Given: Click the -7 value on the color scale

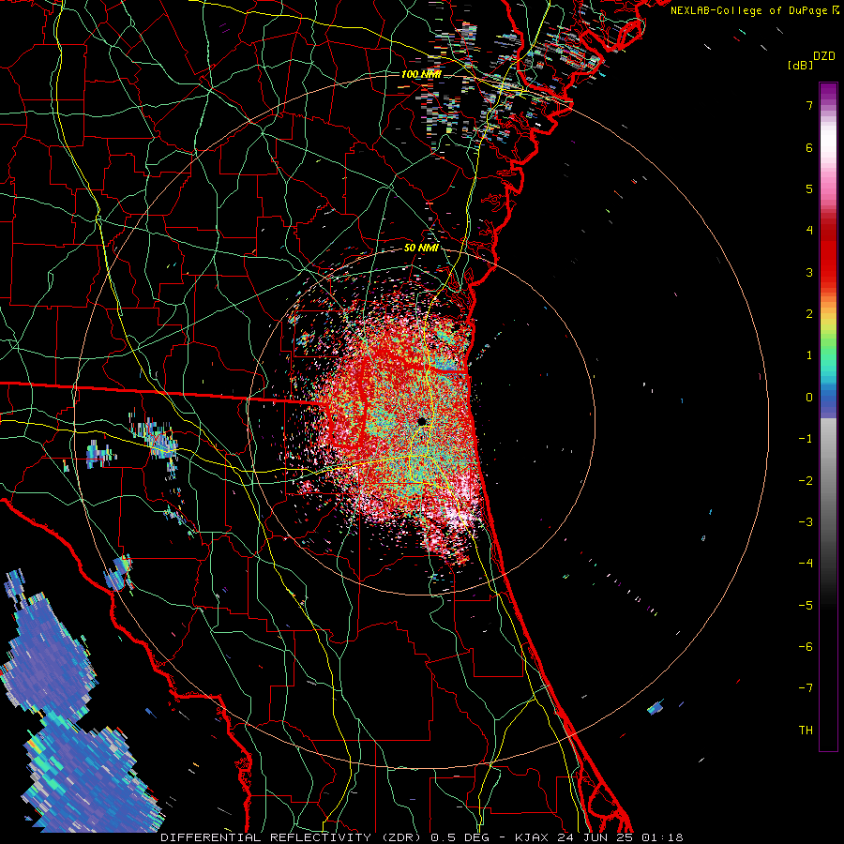Looking at the screenshot, I should pos(806,688).
